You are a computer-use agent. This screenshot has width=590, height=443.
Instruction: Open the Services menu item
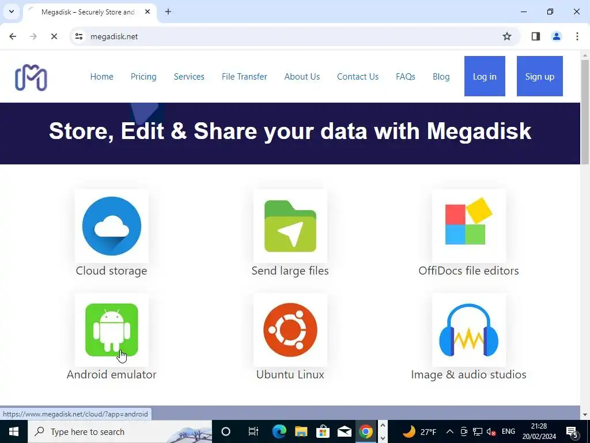tap(189, 77)
